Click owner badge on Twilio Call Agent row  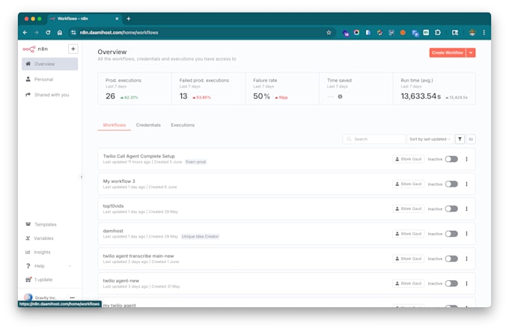point(409,159)
